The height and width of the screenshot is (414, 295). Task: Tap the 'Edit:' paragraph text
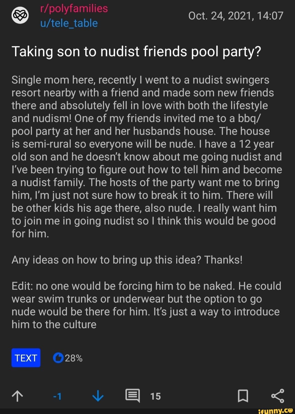point(146,305)
